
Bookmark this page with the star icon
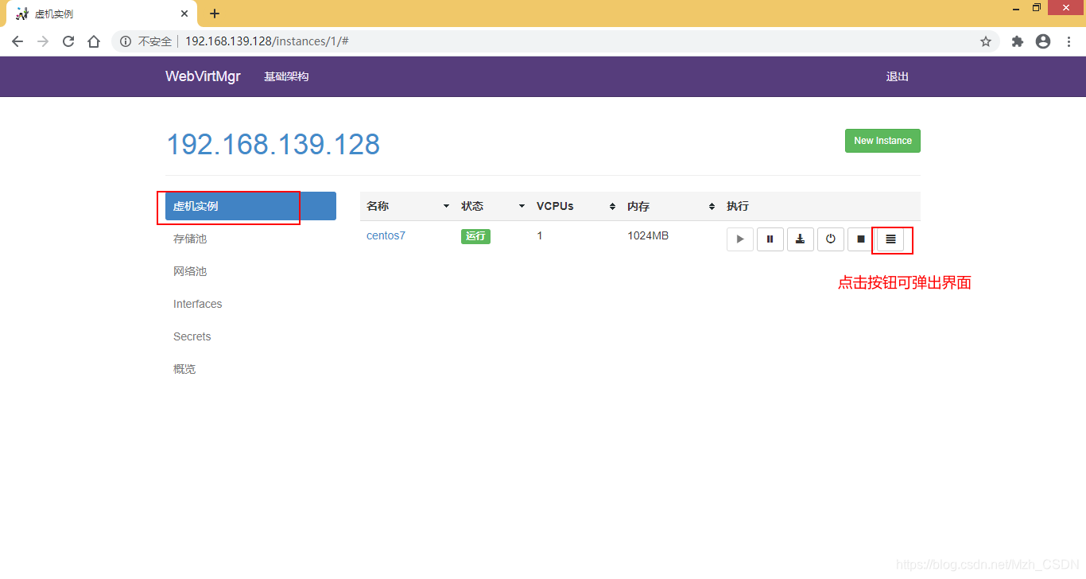coord(986,41)
